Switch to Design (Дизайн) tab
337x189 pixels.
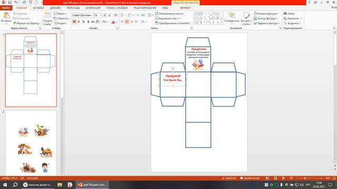(x=55, y=8)
